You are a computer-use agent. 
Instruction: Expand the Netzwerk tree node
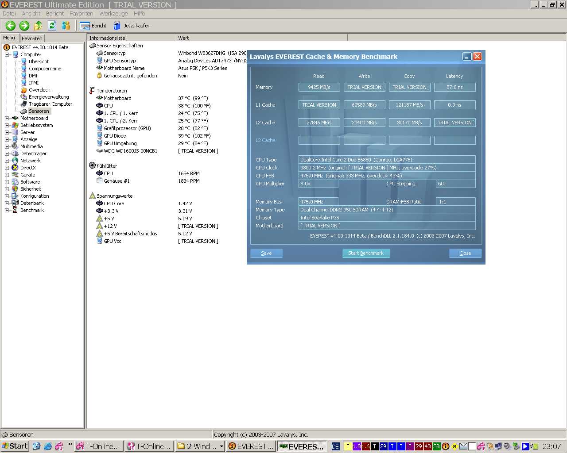pos(7,161)
